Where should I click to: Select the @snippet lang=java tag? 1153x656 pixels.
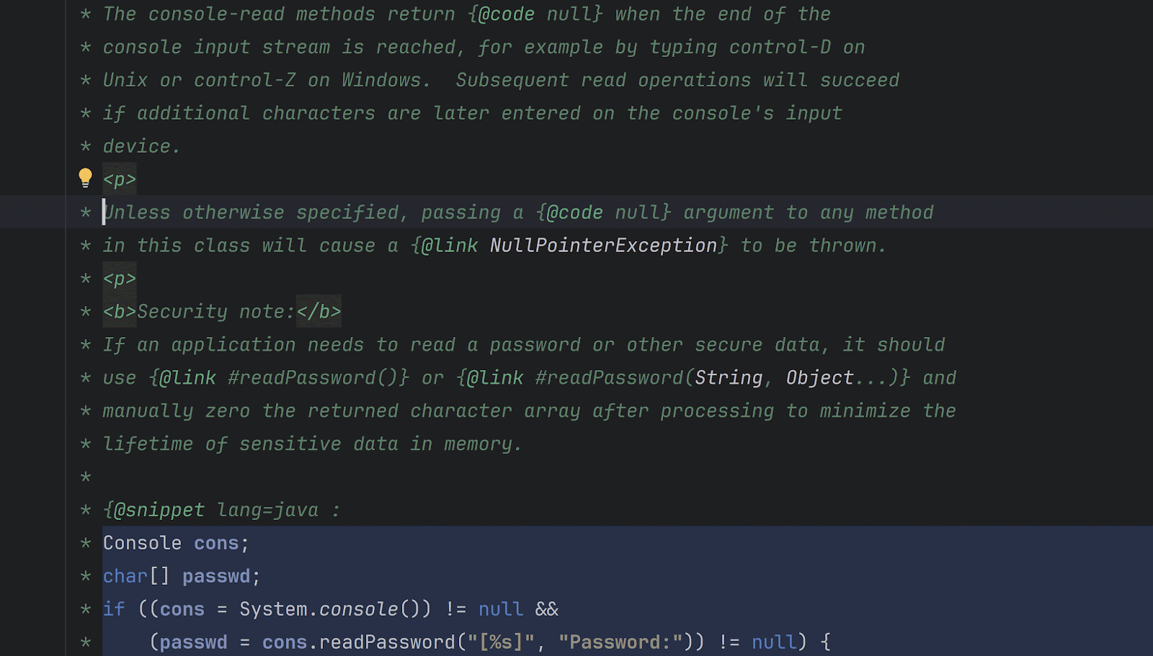(211, 511)
